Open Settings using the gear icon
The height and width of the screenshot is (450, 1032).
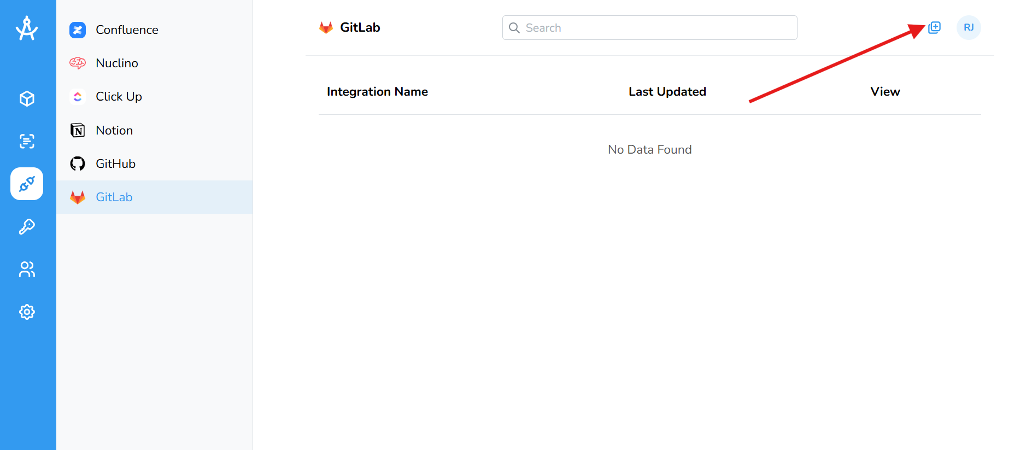point(26,312)
